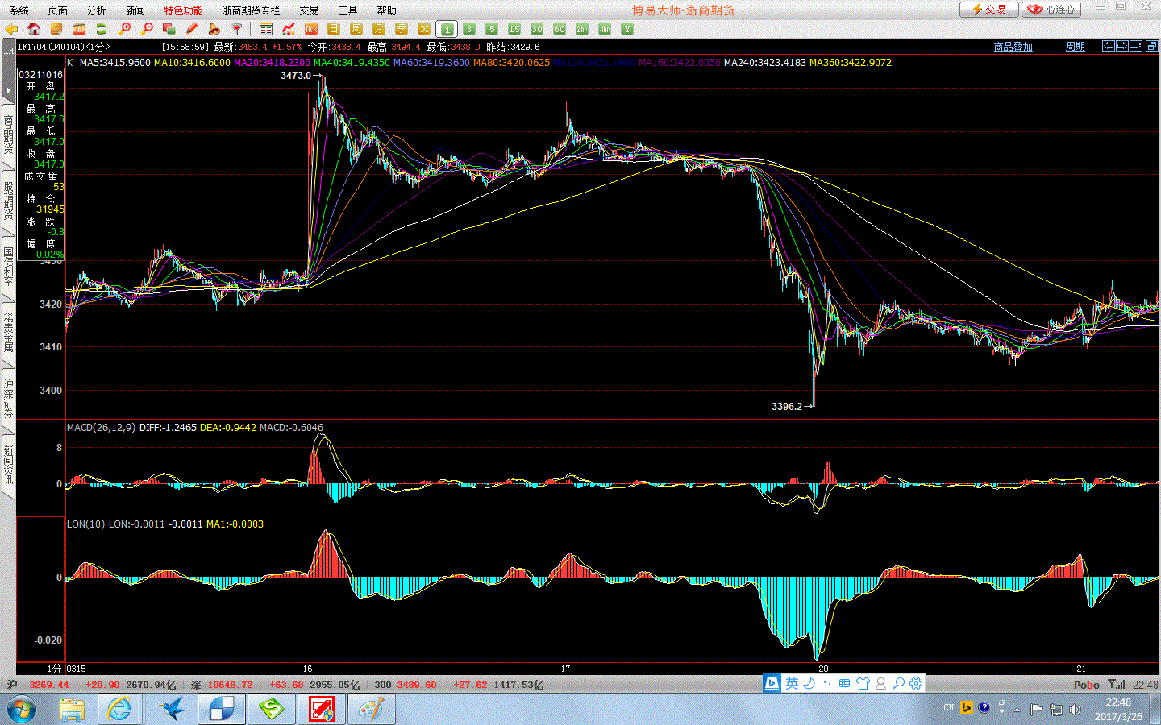
Task: Switch to the trend line chart icon
Action: [289, 29]
